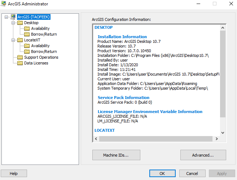Click the Install Time: 11:21:41 line
This screenshot has height=180, width=237.
tap(117, 69)
